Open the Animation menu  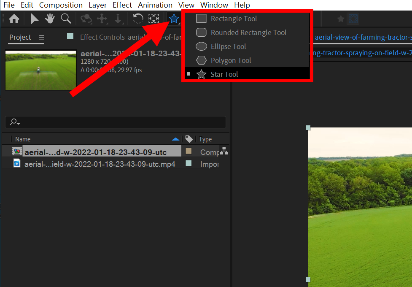(x=155, y=5)
